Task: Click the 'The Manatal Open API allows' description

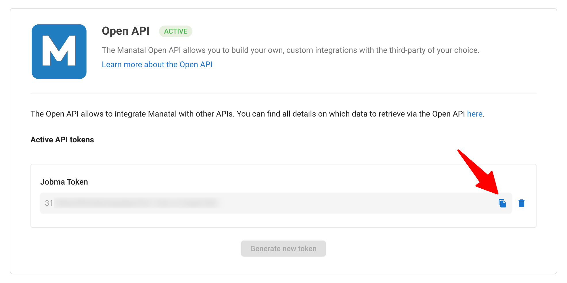Action: click(x=290, y=50)
